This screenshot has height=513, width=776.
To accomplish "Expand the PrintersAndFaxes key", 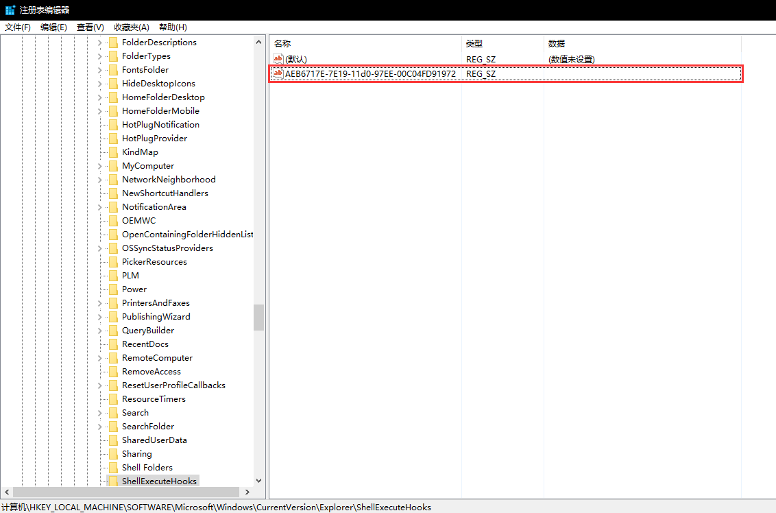I will pos(100,303).
